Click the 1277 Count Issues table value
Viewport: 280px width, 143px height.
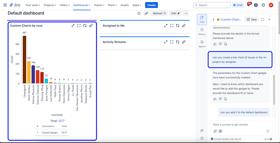(64, 133)
